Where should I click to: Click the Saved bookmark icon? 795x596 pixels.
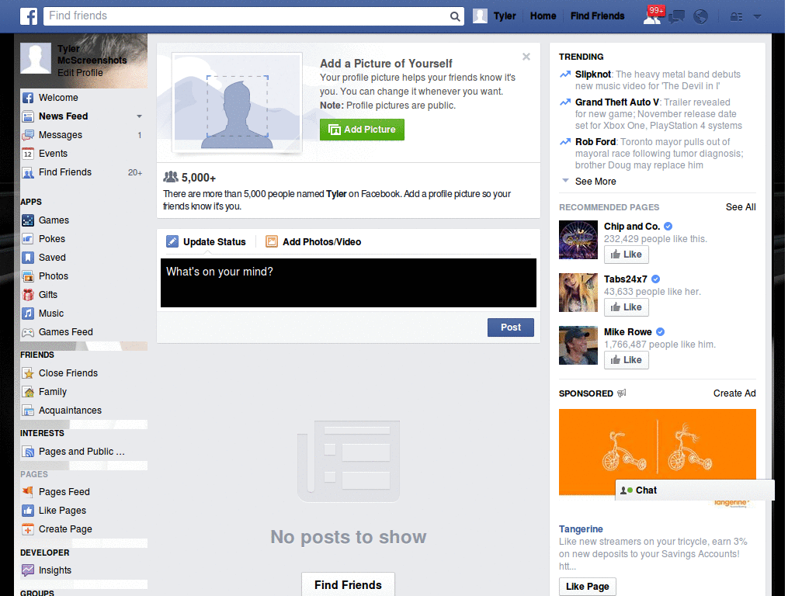coord(28,258)
